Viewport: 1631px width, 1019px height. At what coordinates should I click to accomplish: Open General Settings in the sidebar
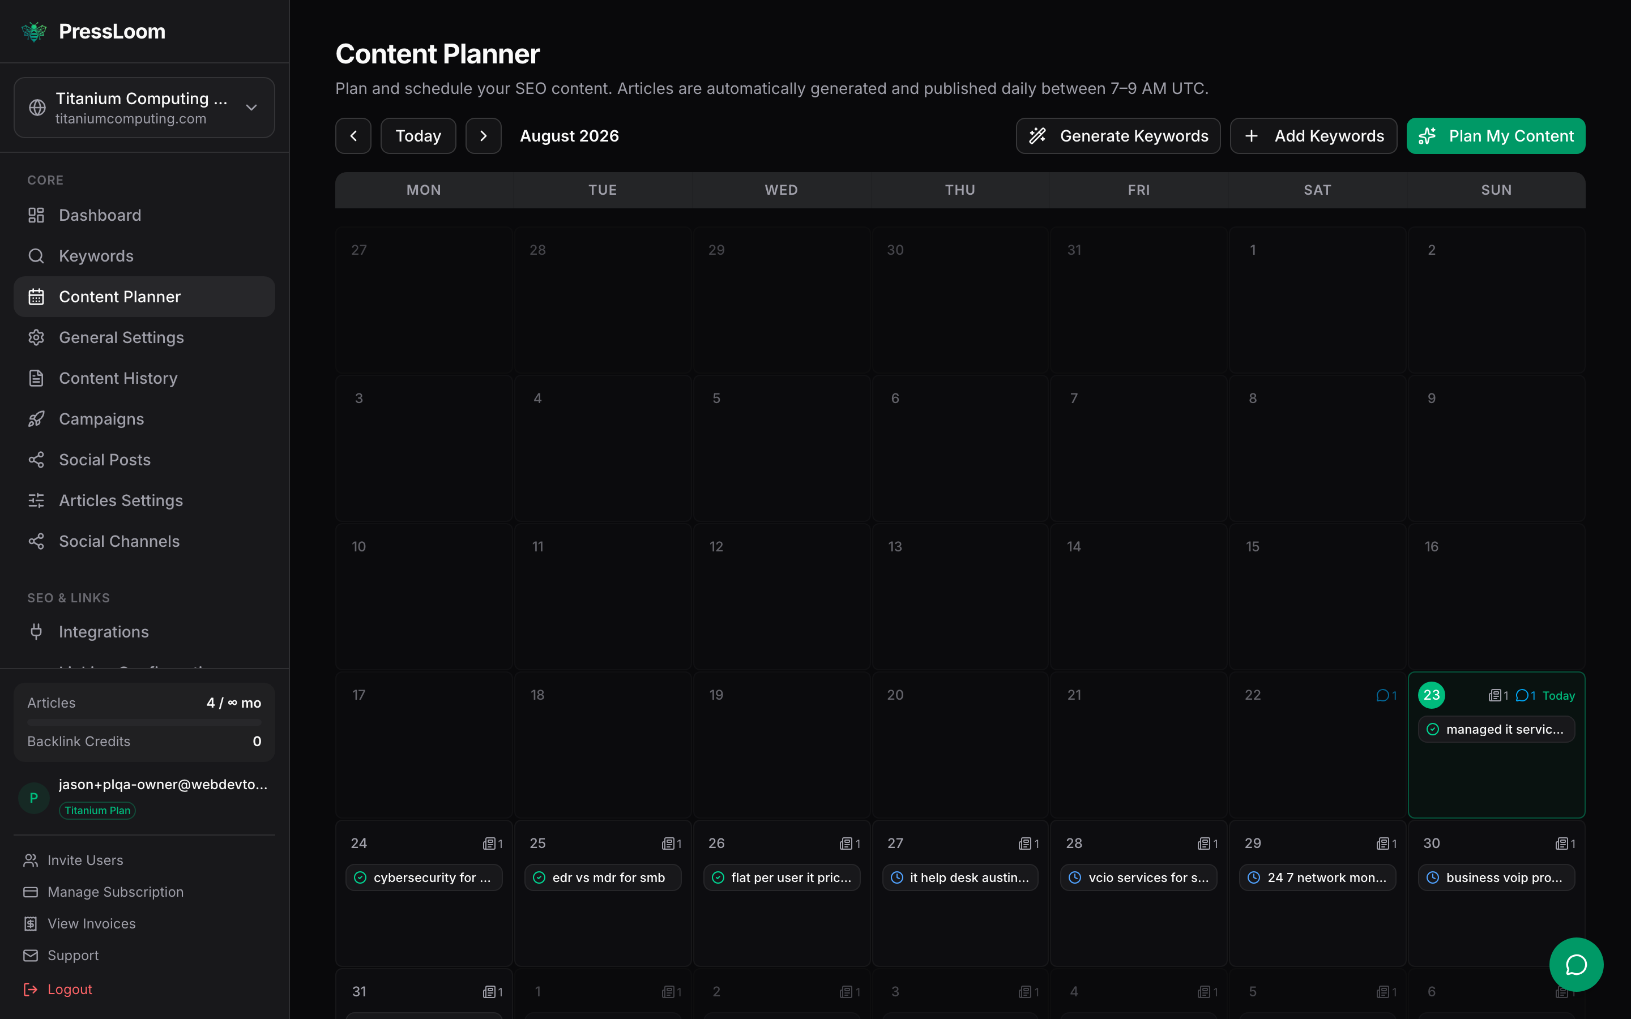coord(144,337)
